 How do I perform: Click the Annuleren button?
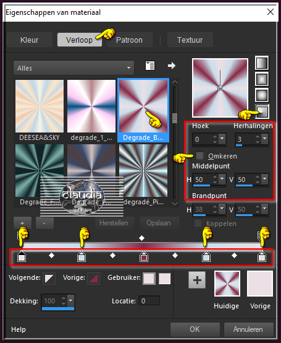(248, 329)
